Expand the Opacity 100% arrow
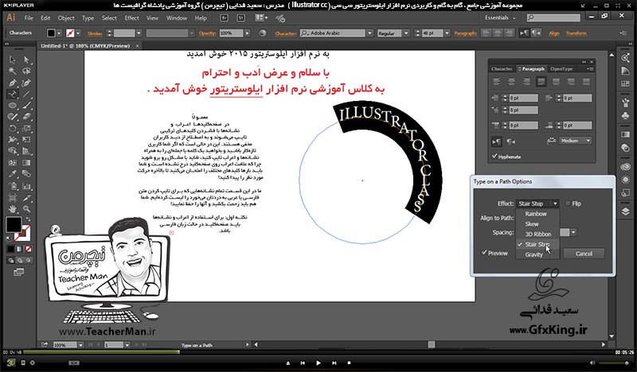 coord(247,33)
